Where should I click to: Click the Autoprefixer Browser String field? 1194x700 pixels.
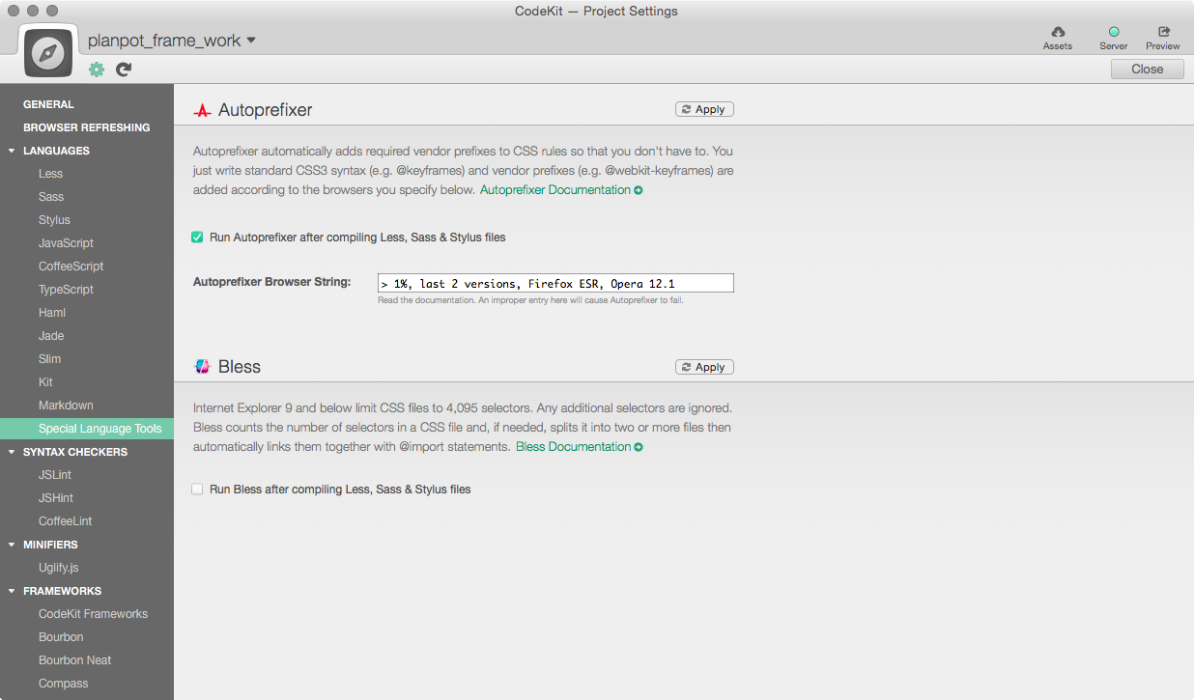pyautogui.click(x=555, y=283)
